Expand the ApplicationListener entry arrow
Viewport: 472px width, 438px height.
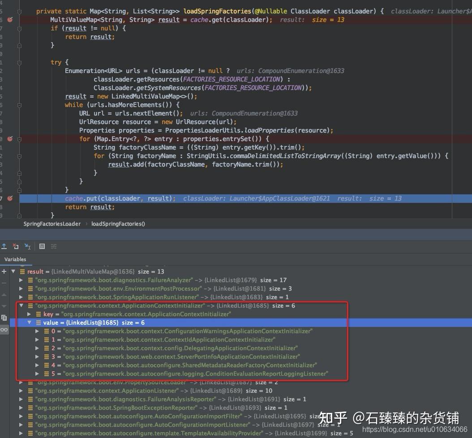click(21, 391)
